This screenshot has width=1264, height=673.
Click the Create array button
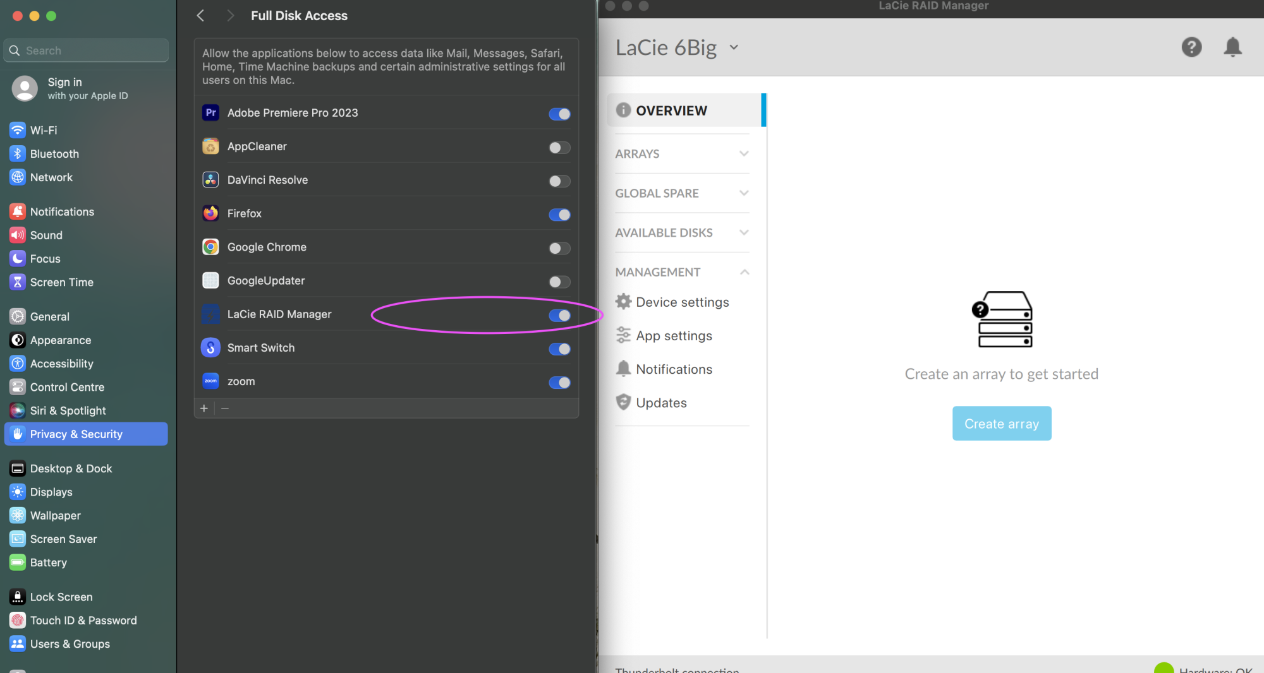coord(1002,423)
